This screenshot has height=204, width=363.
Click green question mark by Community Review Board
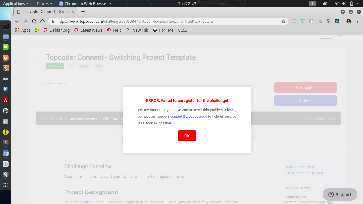[330, 202]
